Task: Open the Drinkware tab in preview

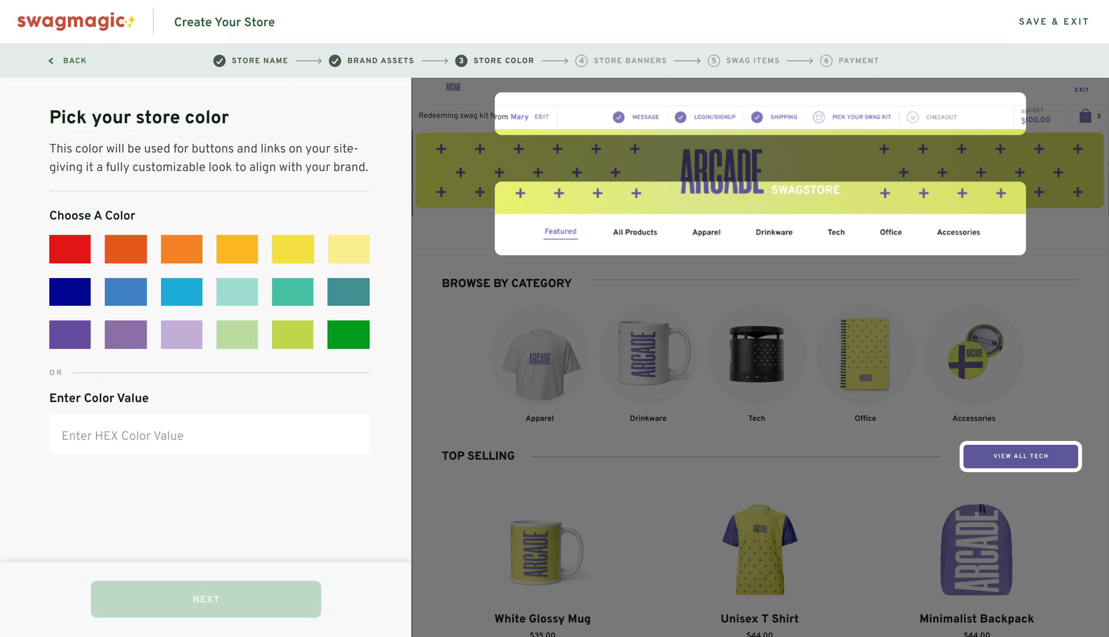Action: point(774,232)
